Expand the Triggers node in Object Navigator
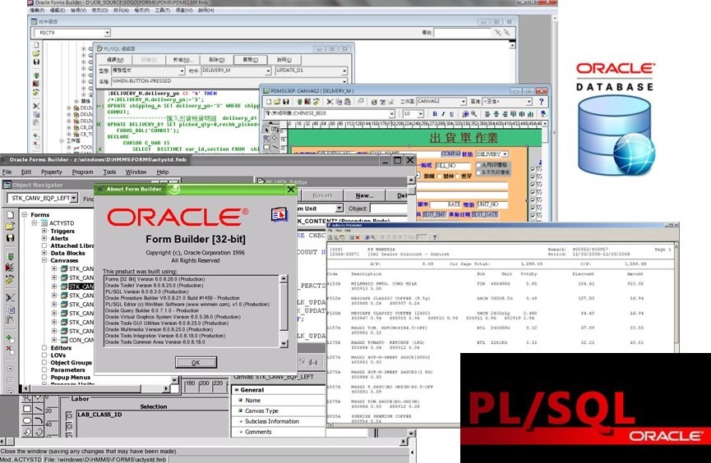 click(x=44, y=231)
